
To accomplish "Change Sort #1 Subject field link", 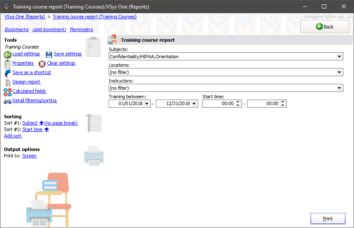I will click(30, 123).
